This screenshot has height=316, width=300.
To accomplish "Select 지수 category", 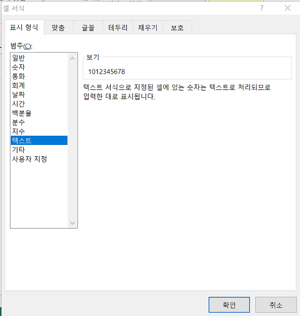I will [x=39, y=131].
